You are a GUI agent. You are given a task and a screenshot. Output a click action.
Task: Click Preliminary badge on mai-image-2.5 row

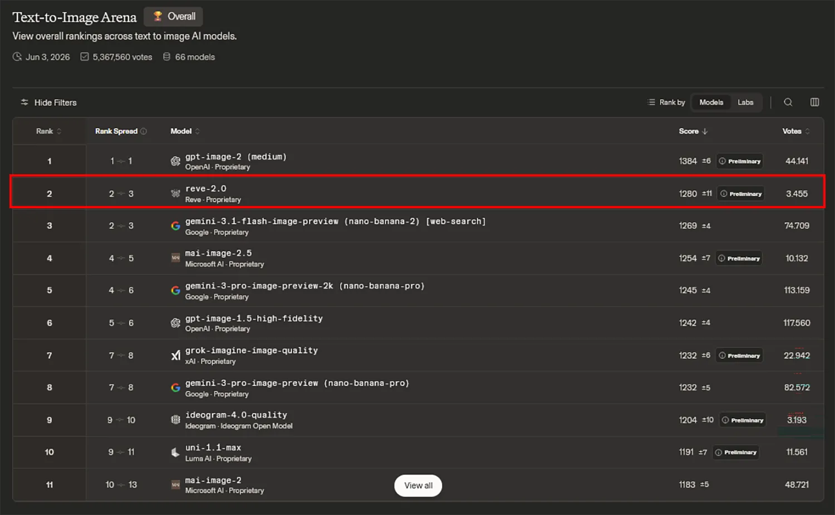[739, 258]
